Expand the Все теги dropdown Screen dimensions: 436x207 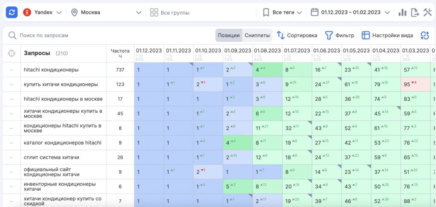click(282, 12)
